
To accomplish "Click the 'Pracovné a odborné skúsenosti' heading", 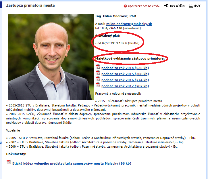I will click(118, 94).
